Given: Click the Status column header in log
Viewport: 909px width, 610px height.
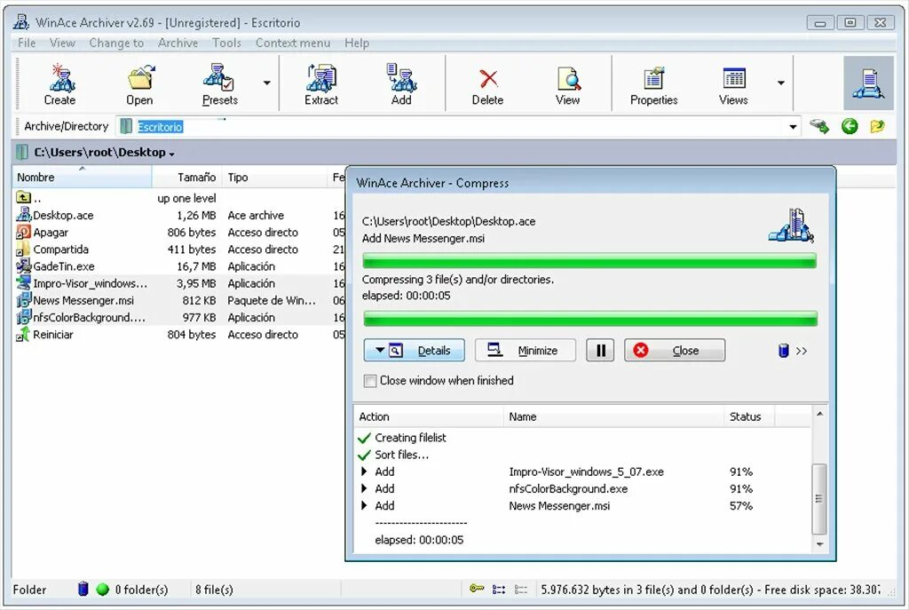Looking at the screenshot, I should click(x=749, y=416).
